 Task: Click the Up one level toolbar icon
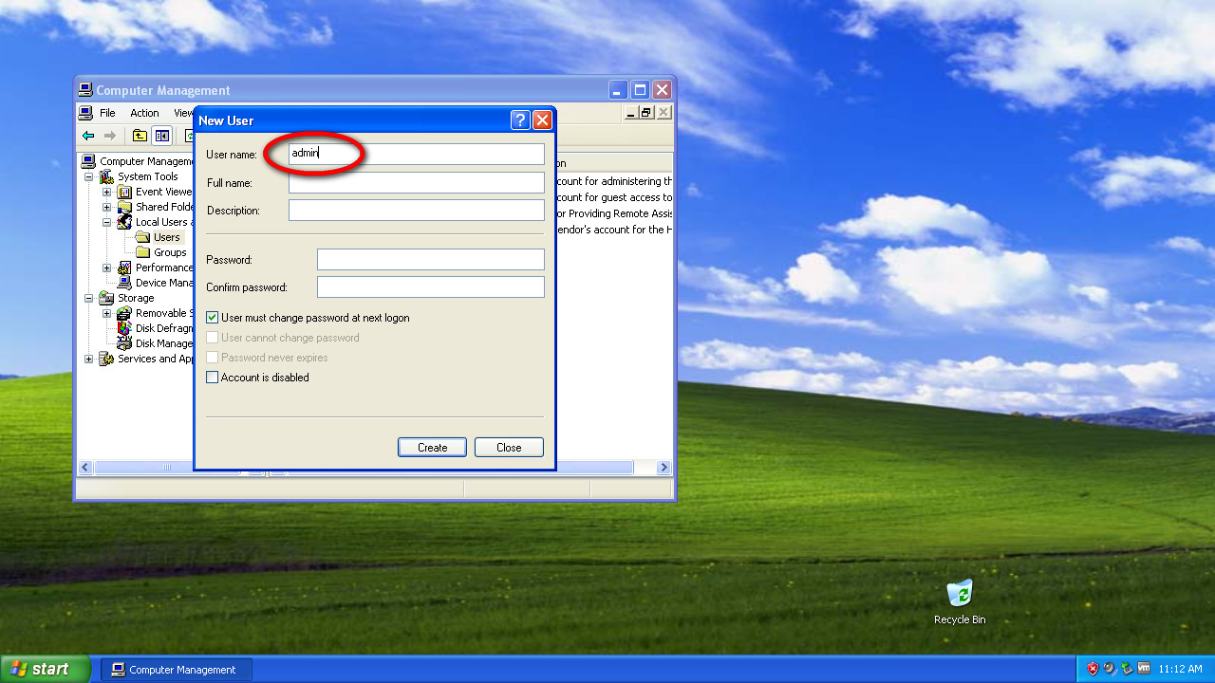(x=140, y=136)
